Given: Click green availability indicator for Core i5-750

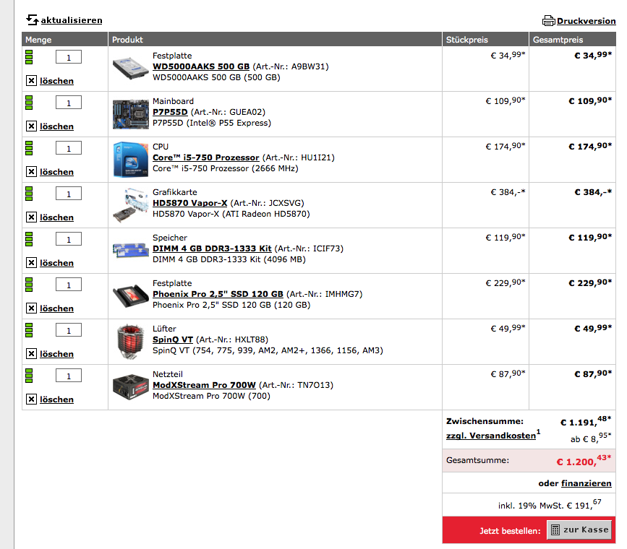Looking at the screenshot, I should (29, 148).
